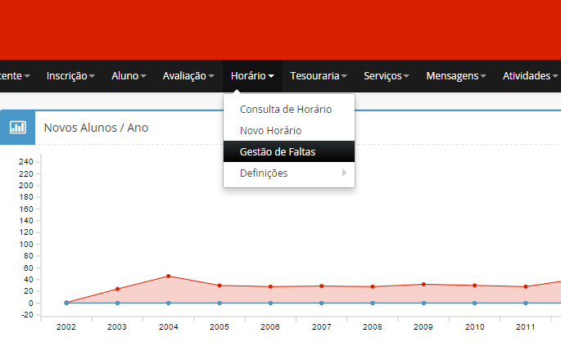Open the Mensagens menu
The width and height of the screenshot is (561, 342).
click(457, 75)
